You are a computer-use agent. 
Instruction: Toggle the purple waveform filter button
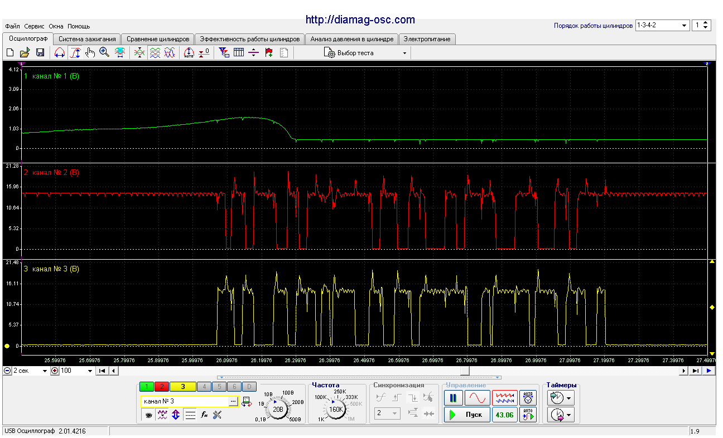click(x=162, y=415)
